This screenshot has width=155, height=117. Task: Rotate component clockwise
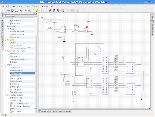(x=54, y=10)
